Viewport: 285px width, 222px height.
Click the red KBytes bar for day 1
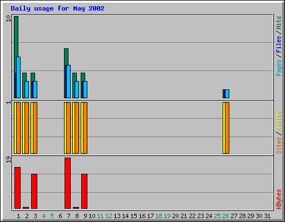pyautogui.click(x=17, y=188)
